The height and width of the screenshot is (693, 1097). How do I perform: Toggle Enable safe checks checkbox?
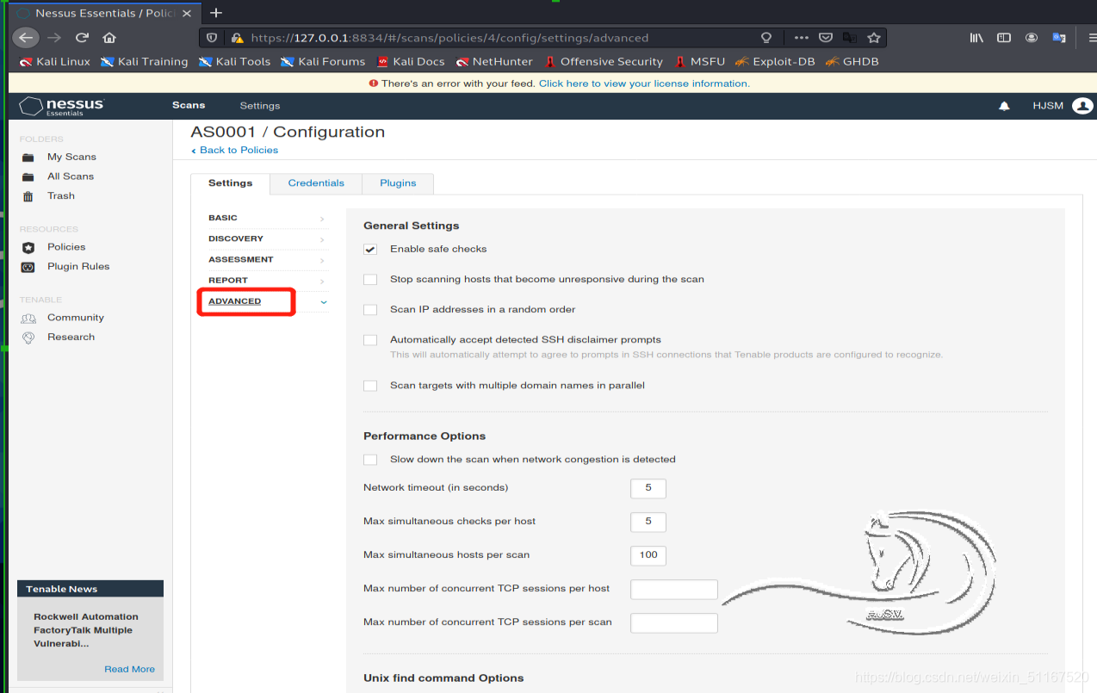tap(370, 250)
